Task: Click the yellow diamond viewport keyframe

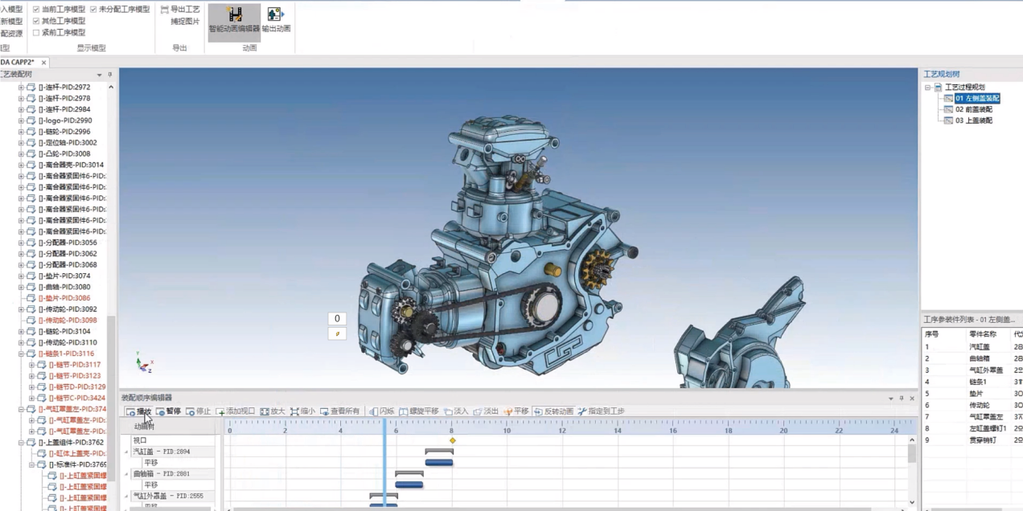Action: click(x=453, y=440)
